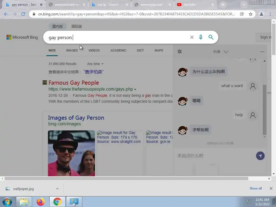Open the control panel taskbar icon

pos(74,202)
